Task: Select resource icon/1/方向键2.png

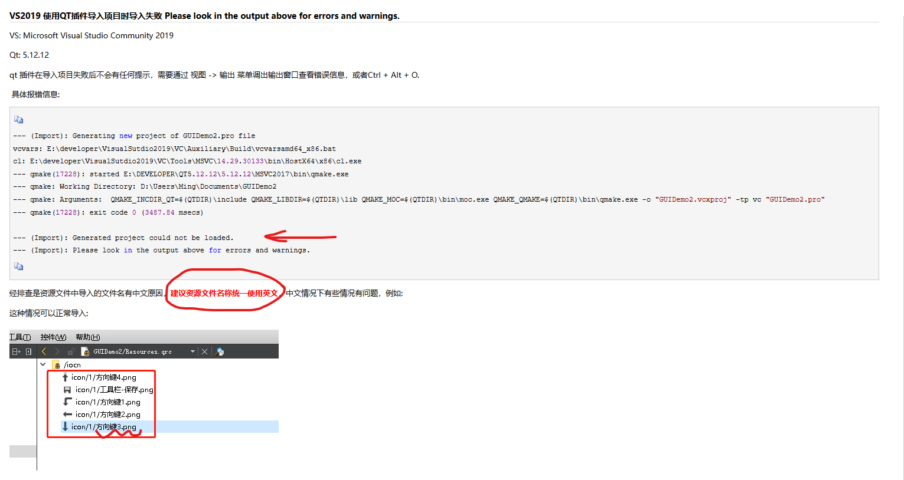Action: point(108,415)
